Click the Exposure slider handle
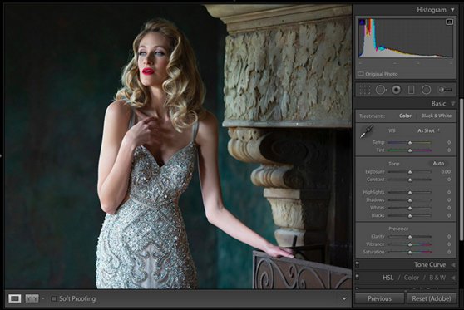 (410, 171)
